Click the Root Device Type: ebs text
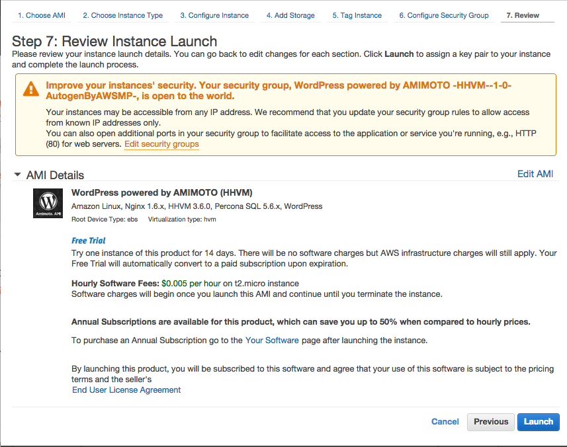Viewport: 567px width, 447px height. click(x=105, y=220)
